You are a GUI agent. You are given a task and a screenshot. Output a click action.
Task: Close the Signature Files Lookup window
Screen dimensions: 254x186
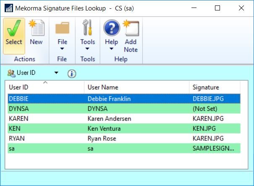pyautogui.click(x=241, y=8)
